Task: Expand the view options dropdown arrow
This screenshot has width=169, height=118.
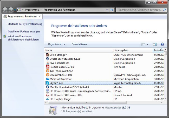Action: click(x=148, y=44)
